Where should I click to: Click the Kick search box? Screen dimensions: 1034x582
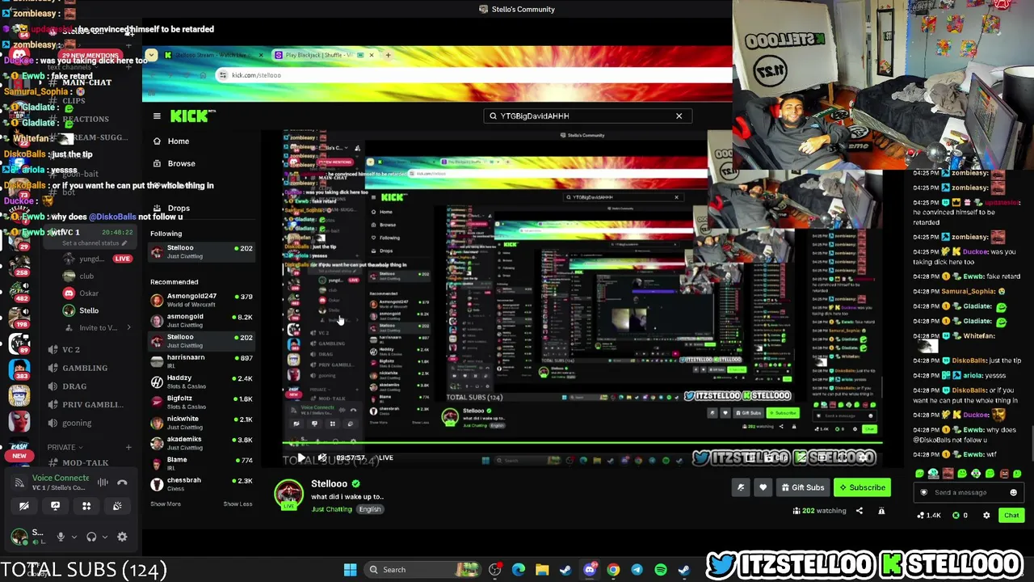point(586,116)
